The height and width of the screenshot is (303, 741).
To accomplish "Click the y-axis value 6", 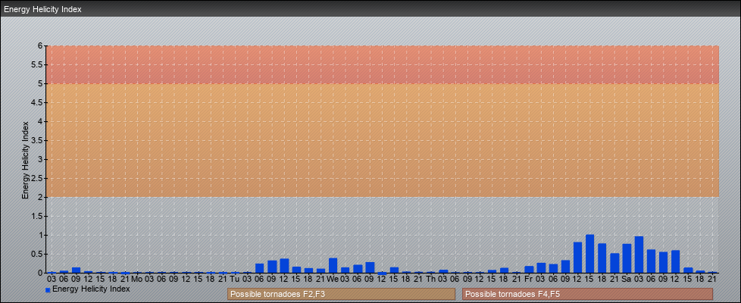I will [x=41, y=46].
